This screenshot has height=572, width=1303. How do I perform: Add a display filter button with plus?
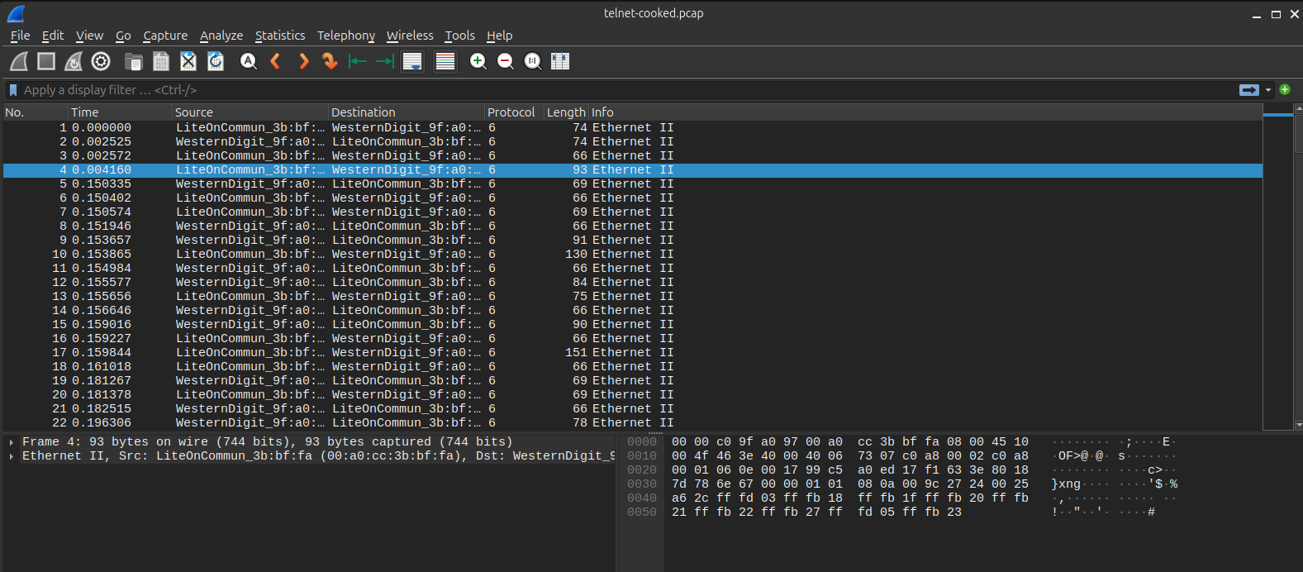[x=1285, y=89]
